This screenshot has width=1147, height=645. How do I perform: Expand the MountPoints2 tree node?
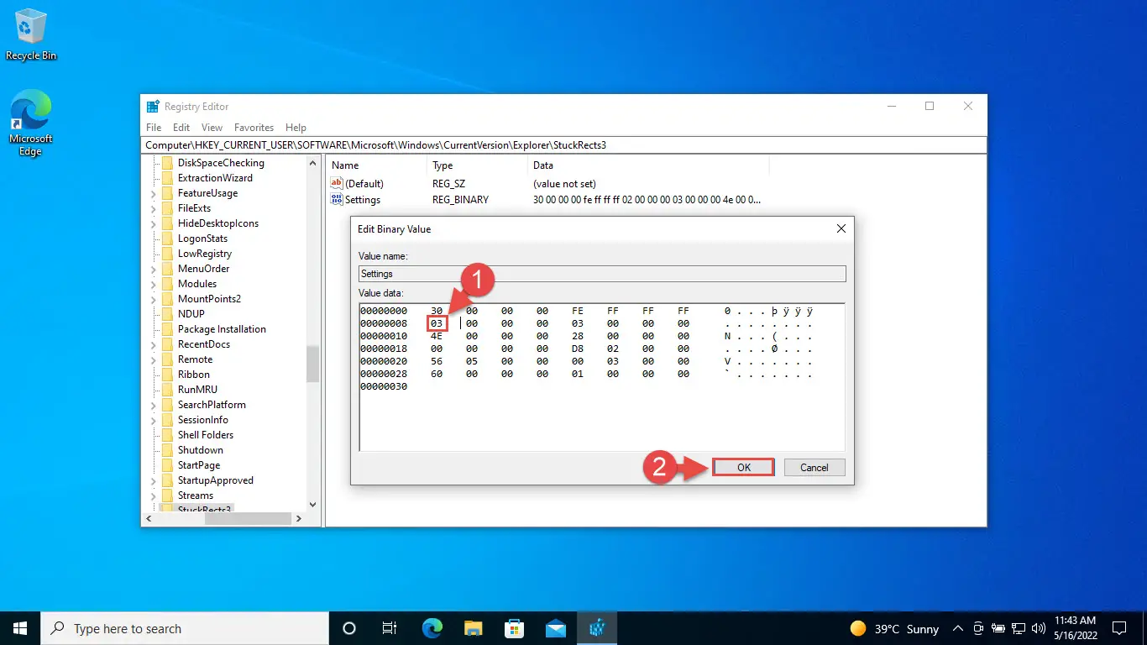click(153, 299)
